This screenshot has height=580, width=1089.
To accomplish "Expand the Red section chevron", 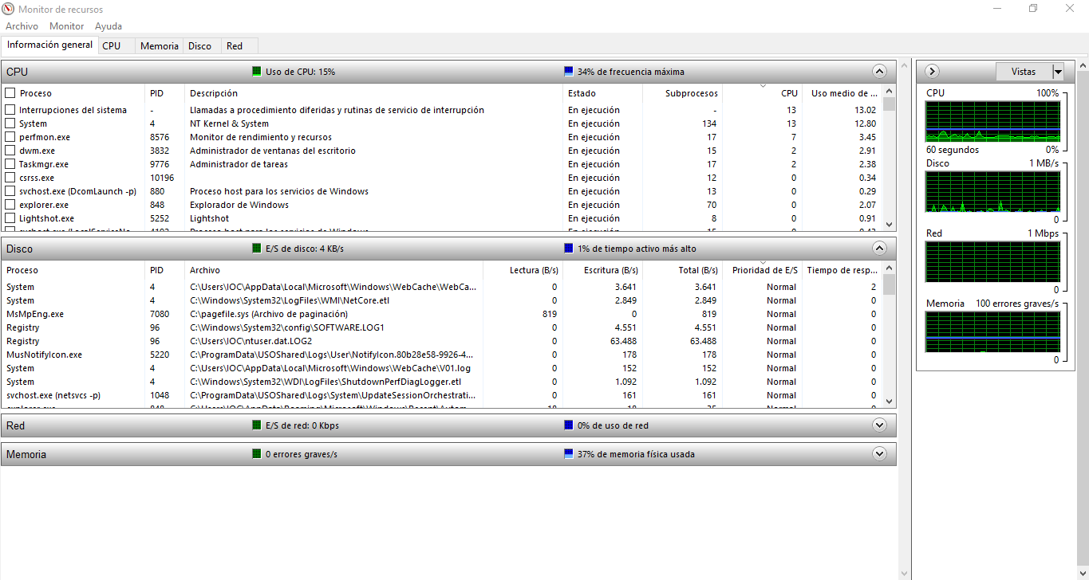I will tap(879, 425).
